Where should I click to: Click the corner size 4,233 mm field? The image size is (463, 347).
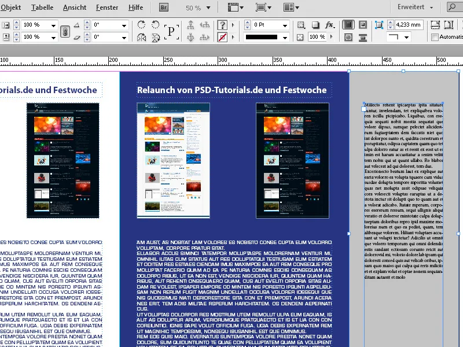pos(409,25)
